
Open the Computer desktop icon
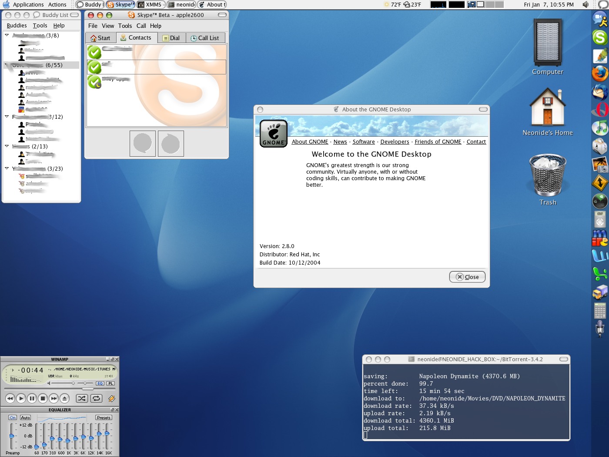click(x=548, y=47)
